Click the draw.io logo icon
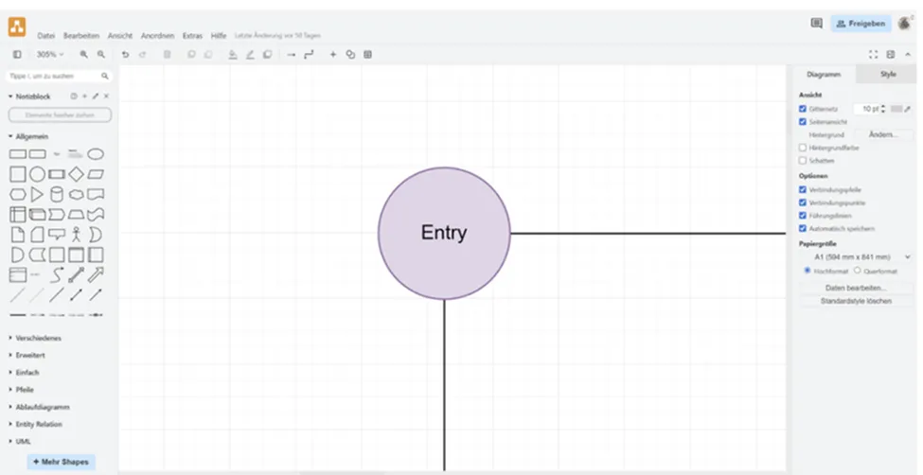Viewport: 923px width, 475px height. tap(16, 27)
